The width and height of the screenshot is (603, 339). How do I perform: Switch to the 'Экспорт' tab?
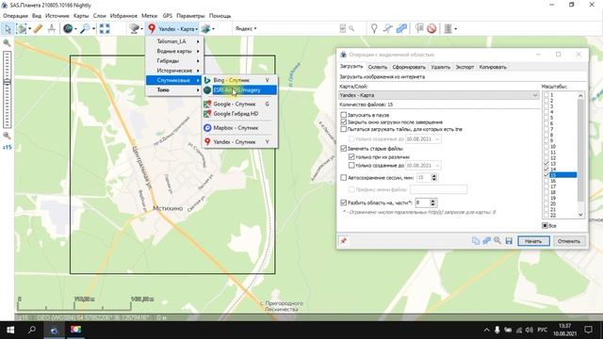464,67
